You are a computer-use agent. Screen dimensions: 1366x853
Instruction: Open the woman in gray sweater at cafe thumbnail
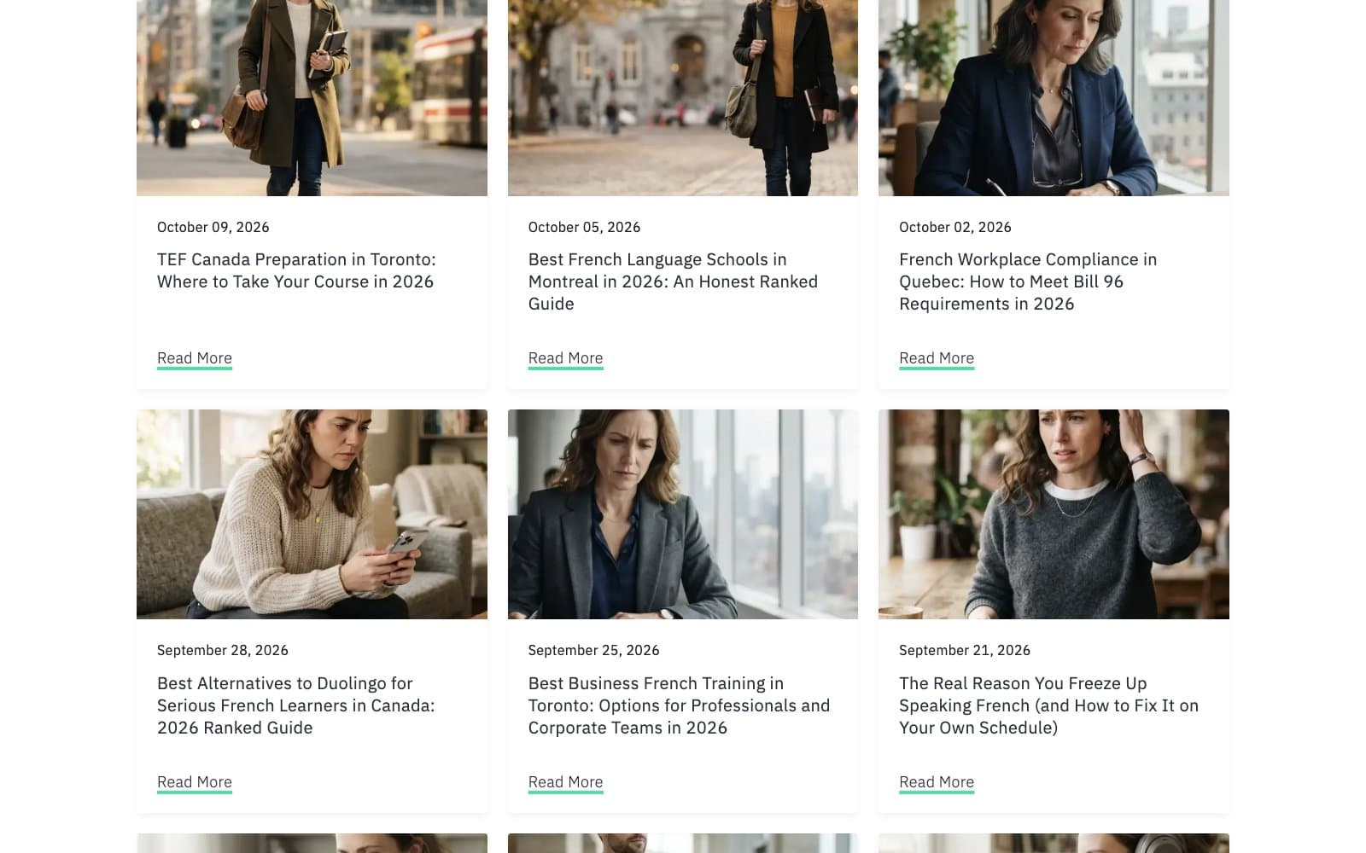[x=1054, y=514]
